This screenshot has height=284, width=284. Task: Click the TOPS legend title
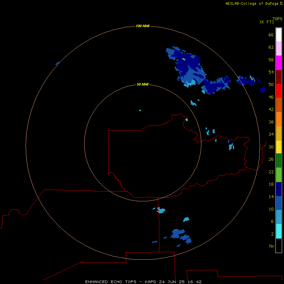[x=277, y=19]
